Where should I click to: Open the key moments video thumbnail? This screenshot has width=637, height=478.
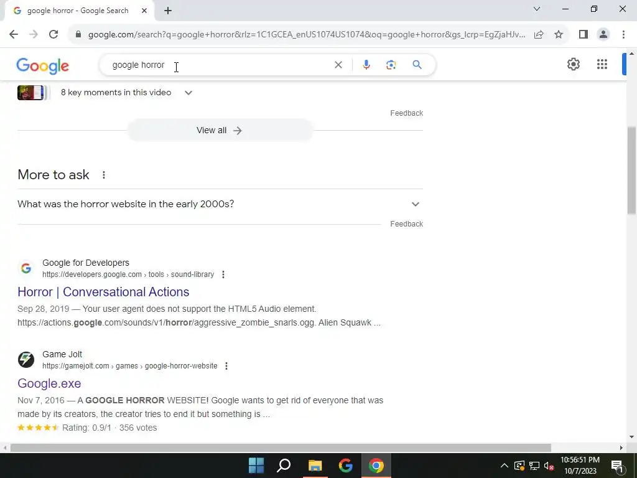point(30,93)
